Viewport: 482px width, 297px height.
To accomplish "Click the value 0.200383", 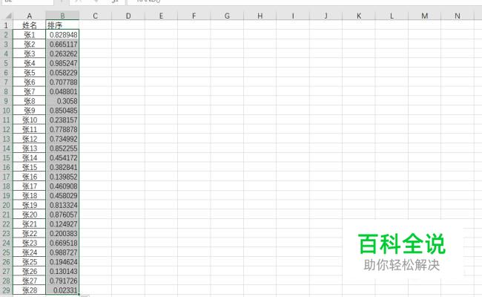I will click(x=62, y=234).
